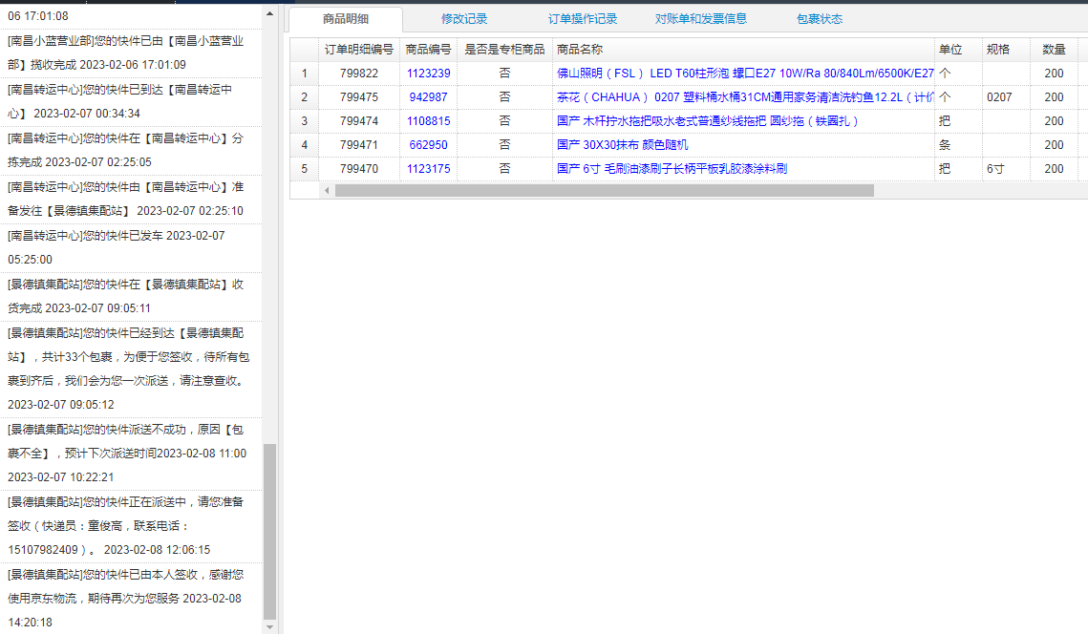
Task: Select order detail number 799475
Action: (359, 97)
